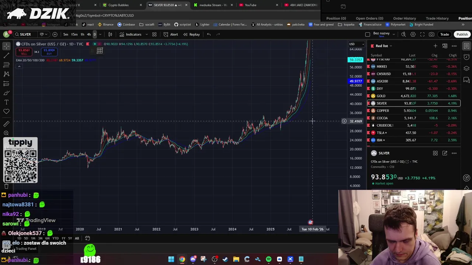Select the GOLD row in watchlist
This screenshot has height=265, width=472.
[x=414, y=96]
